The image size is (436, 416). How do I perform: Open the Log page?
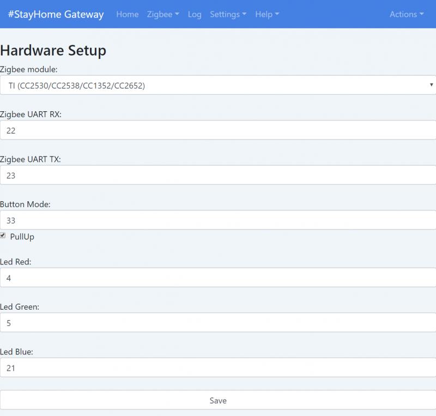coord(195,14)
